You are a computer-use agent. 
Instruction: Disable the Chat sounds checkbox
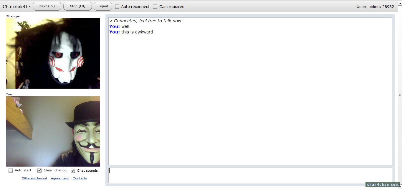[73, 171]
